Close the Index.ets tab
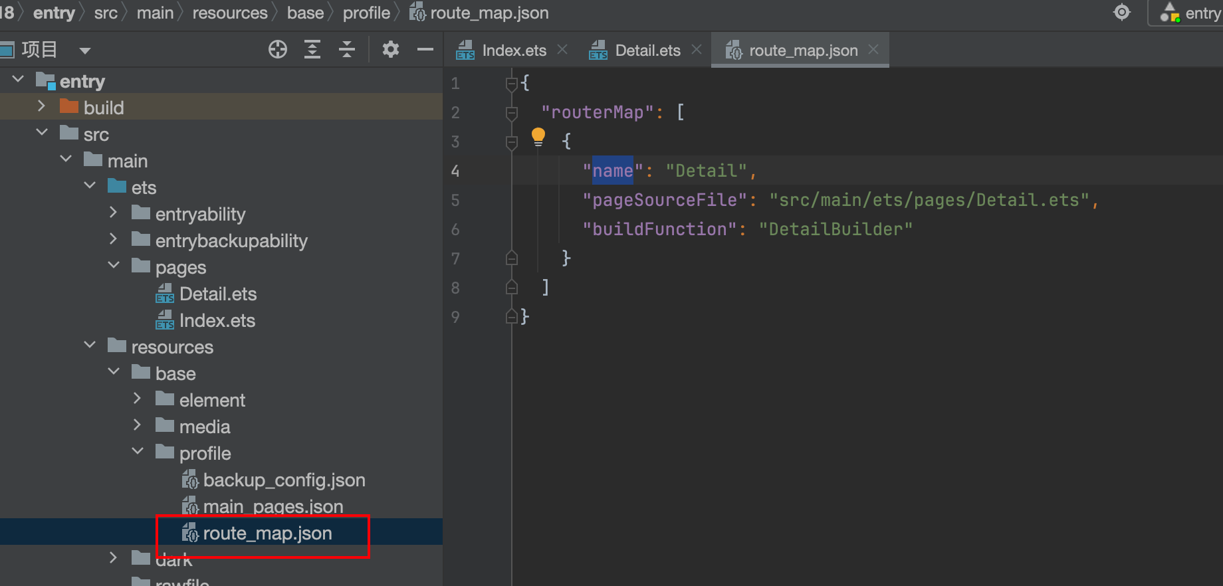 [562, 50]
